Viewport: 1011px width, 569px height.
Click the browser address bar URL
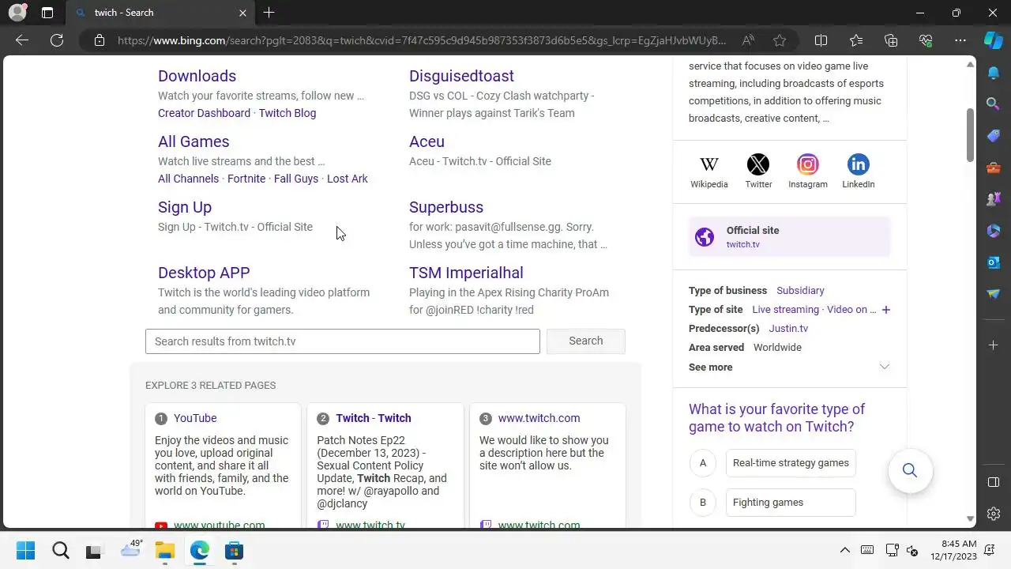pos(422,40)
